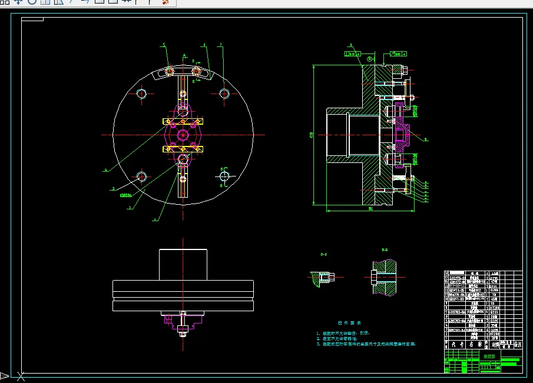Select upper yellow clamp bar in front view
The height and width of the screenshot is (383, 533).
tap(183, 122)
